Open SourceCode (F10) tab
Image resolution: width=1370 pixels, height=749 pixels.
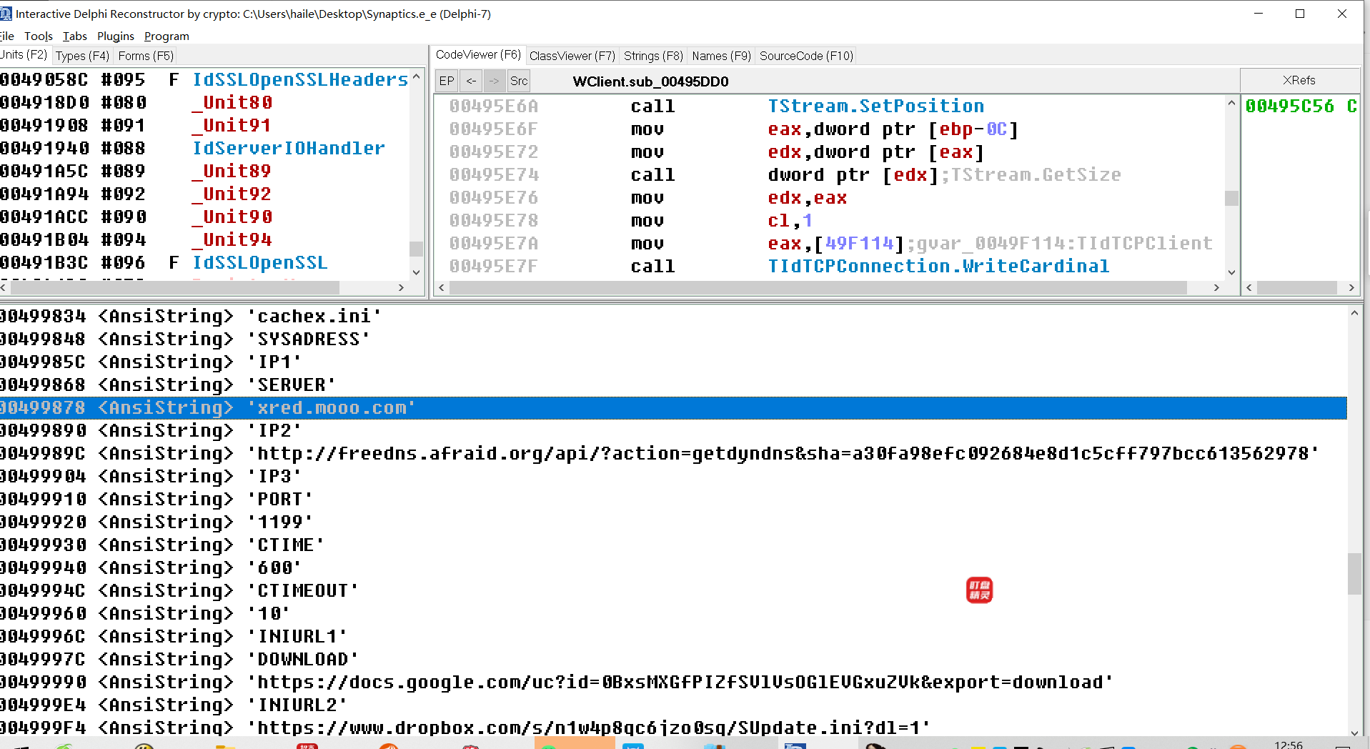(x=806, y=56)
